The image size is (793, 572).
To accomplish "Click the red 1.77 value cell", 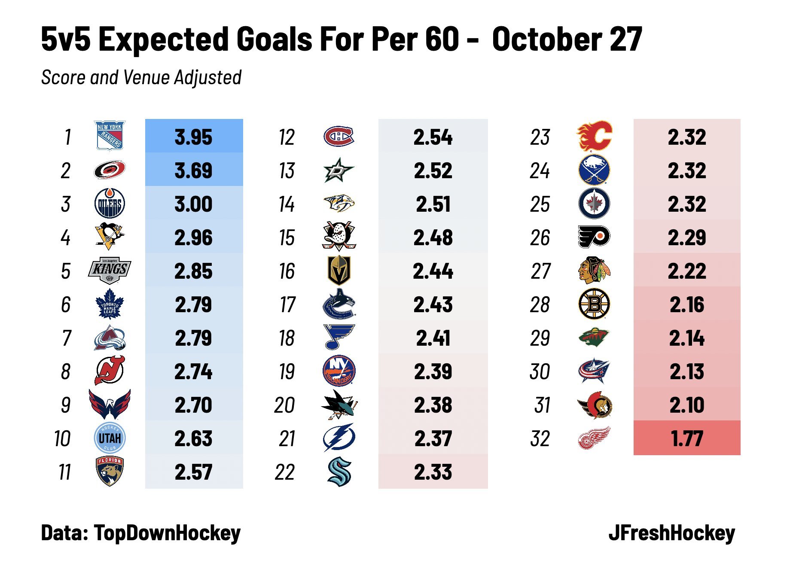I will [687, 438].
